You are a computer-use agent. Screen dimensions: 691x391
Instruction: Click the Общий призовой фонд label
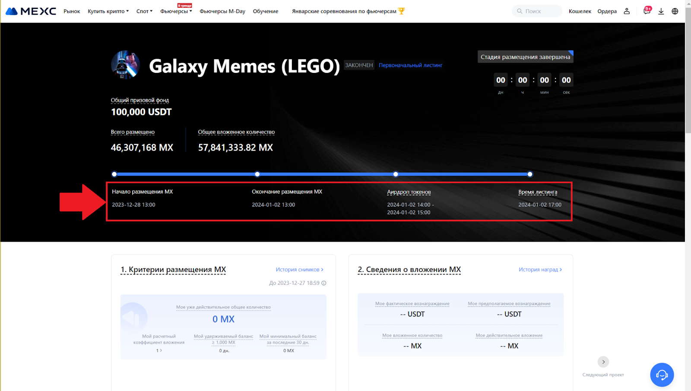point(140,100)
